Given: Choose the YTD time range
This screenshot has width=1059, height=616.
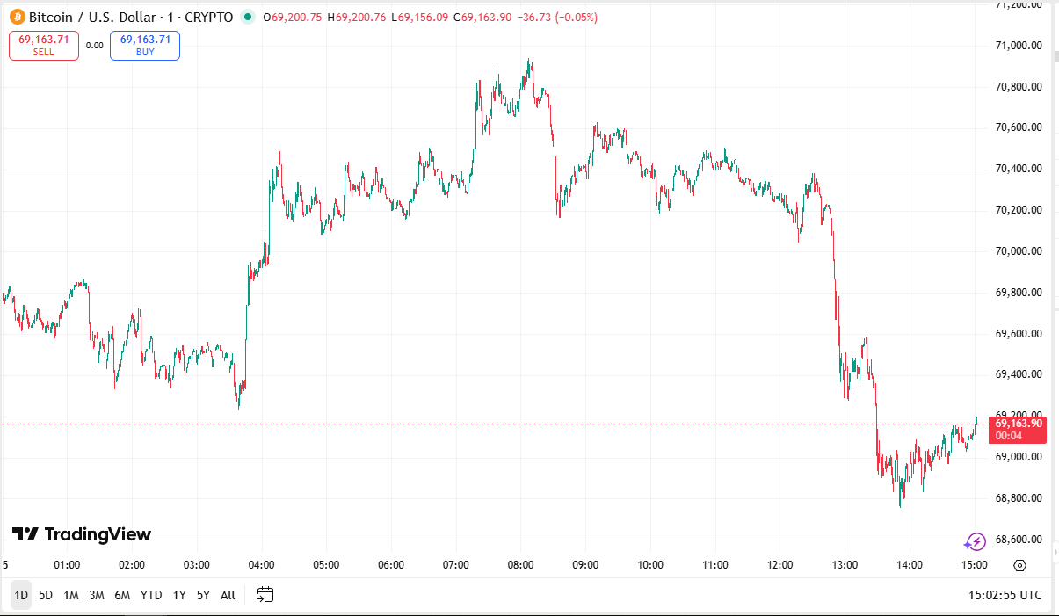Looking at the screenshot, I should (x=151, y=595).
